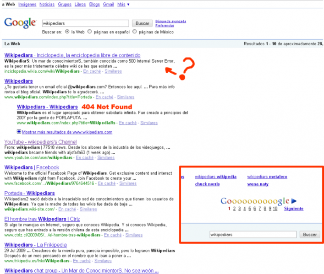324x274 pixels.
Task: Open 'El hombre tras Wikipediars | Ctrlz' result
Action: click(42, 219)
